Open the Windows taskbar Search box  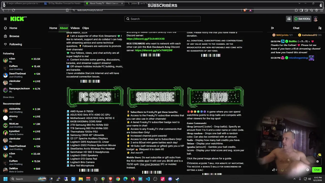pyautogui.click(x=28, y=179)
